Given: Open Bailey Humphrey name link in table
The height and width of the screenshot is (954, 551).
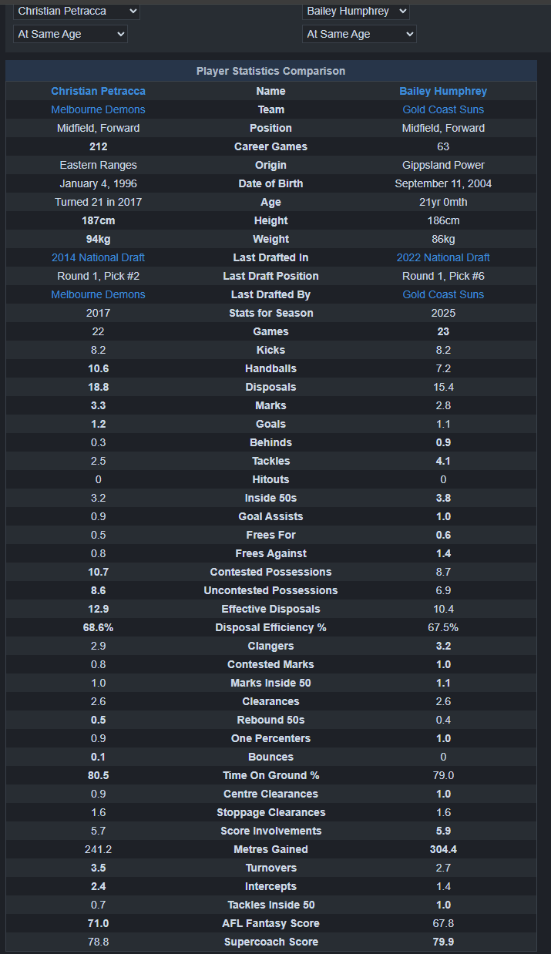Looking at the screenshot, I should [443, 91].
